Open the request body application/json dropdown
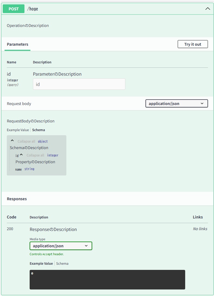The height and width of the screenshot is (296, 214). (x=176, y=103)
